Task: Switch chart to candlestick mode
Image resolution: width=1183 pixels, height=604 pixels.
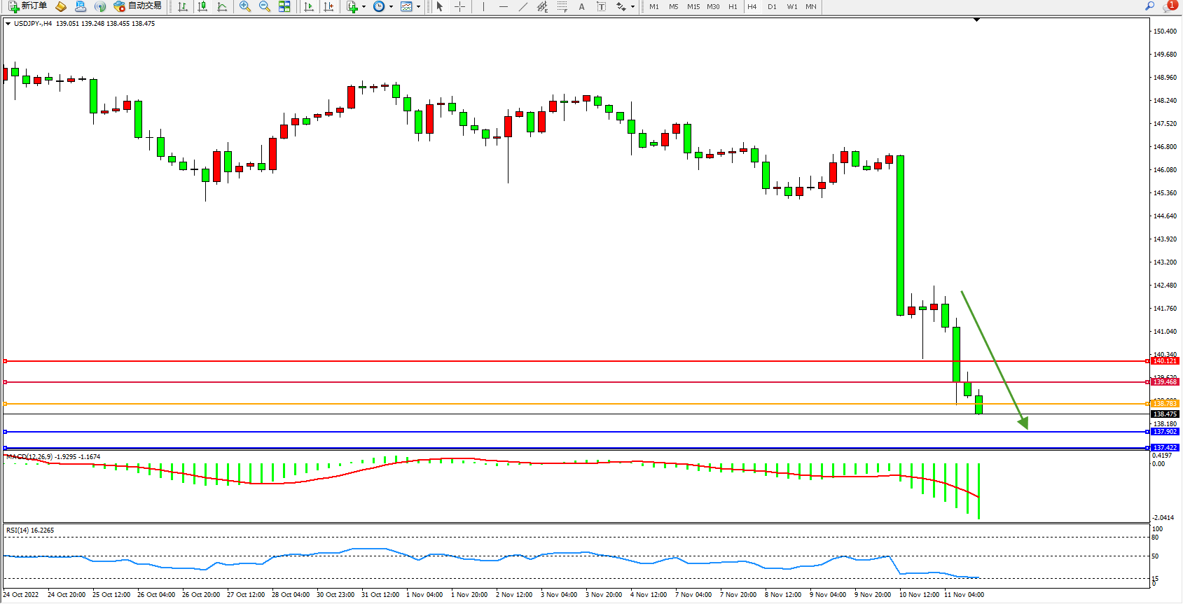Action: pyautogui.click(x=202, y=6)
